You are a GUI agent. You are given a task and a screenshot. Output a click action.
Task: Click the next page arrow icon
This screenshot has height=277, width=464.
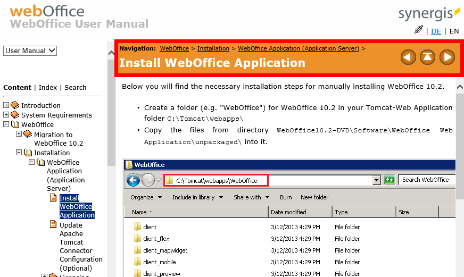(446, 57)
